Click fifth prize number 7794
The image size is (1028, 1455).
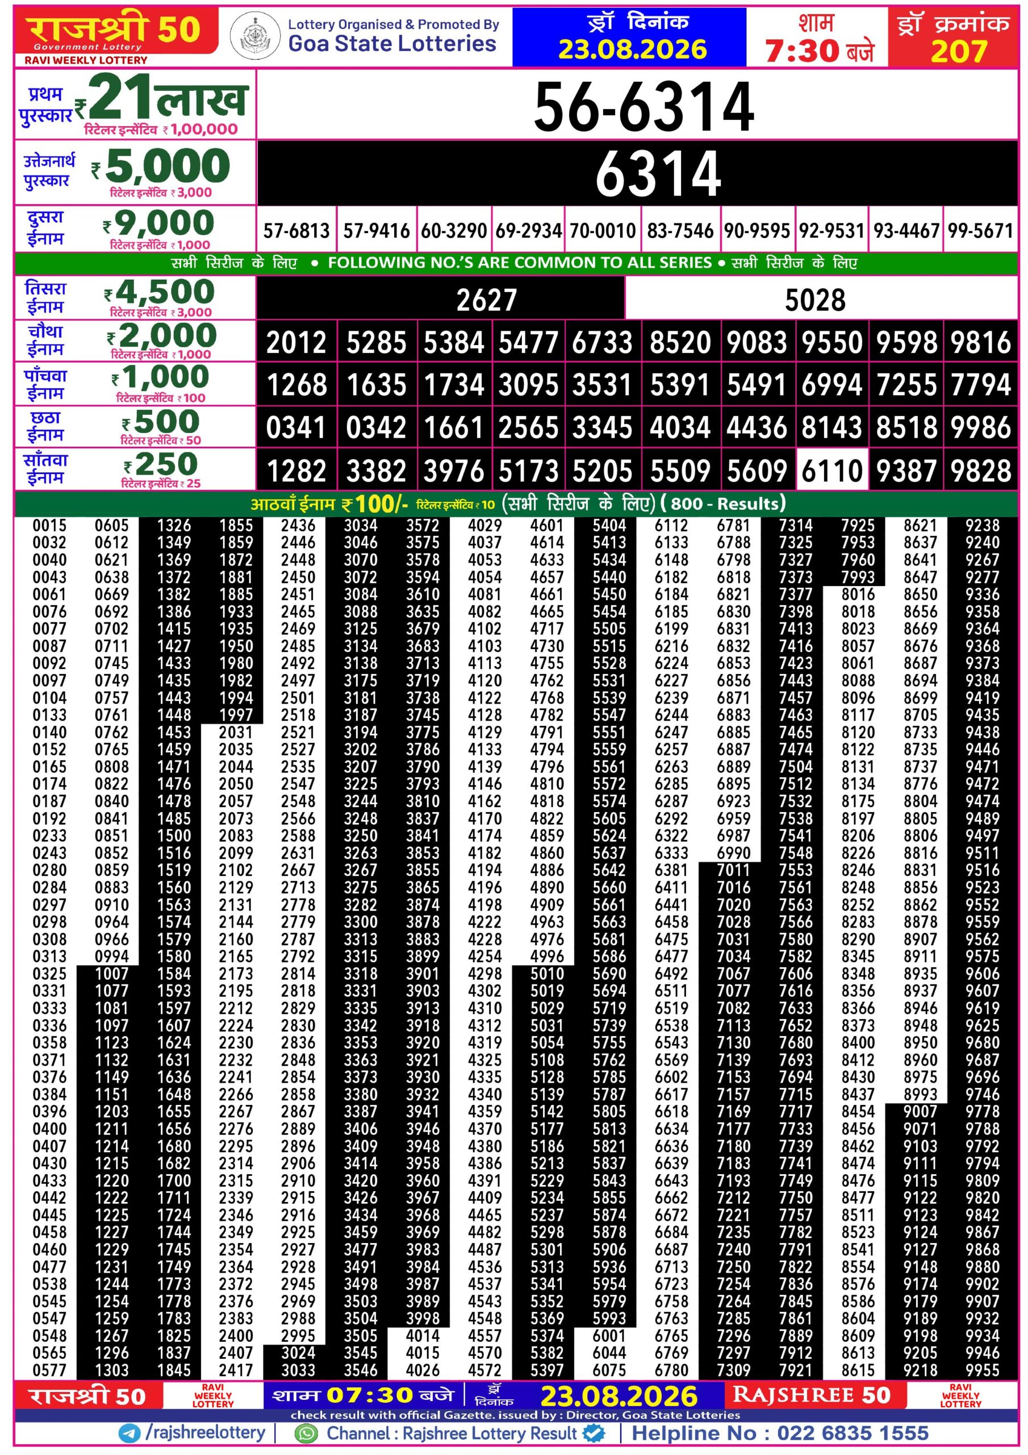tap(980, 385)
